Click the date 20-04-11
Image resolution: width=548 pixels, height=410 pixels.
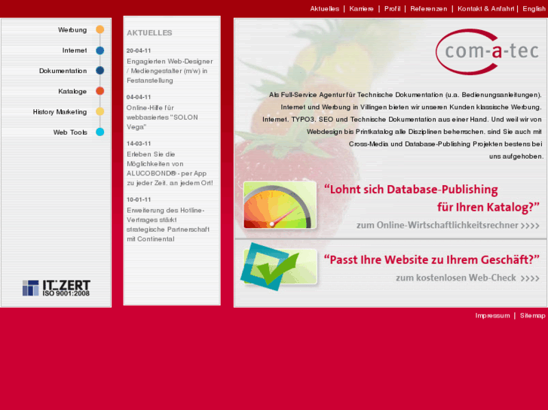(139, 50)
